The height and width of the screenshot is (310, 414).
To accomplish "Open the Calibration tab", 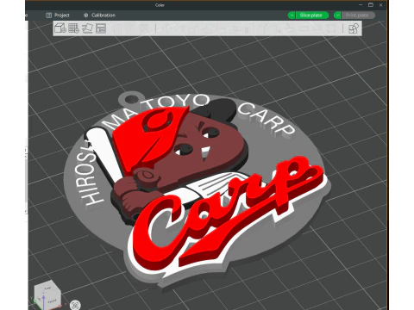I will pyautogui.click(x=99, y=15).
